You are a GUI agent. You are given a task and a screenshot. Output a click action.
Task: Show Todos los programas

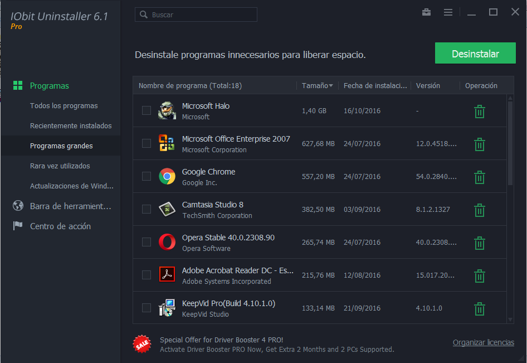pyautogui.click(x=64, y=105)
